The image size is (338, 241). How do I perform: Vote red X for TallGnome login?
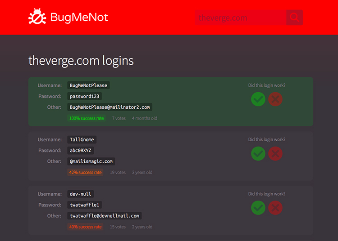tap(275, 153)
